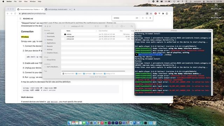Open the browser extensions puzzle icon
This screenshot has height=126, width=224.
(x=163, y=14)
